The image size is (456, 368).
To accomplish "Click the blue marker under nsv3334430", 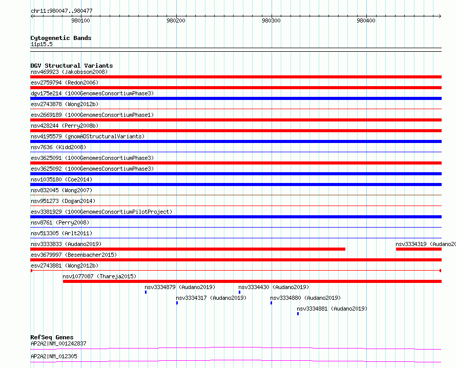I will (239, 292).
